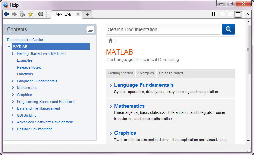The width and height of the screenshot is (254, 155).
Task: Open Documentation Center link
Action: coord(25,40)
